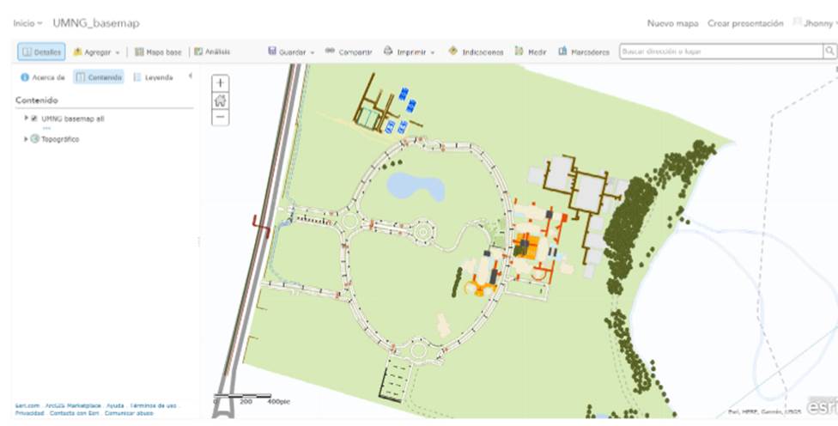Click the Crear presentación link
The width and height of the screenshot is (838, 426).
[745, 24]
